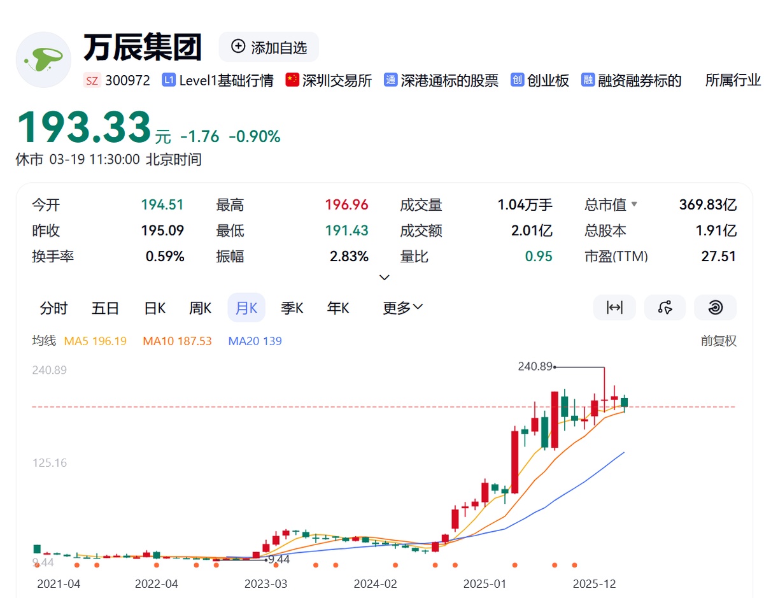Toggle the MA5 moving average line

pos(95,341)
